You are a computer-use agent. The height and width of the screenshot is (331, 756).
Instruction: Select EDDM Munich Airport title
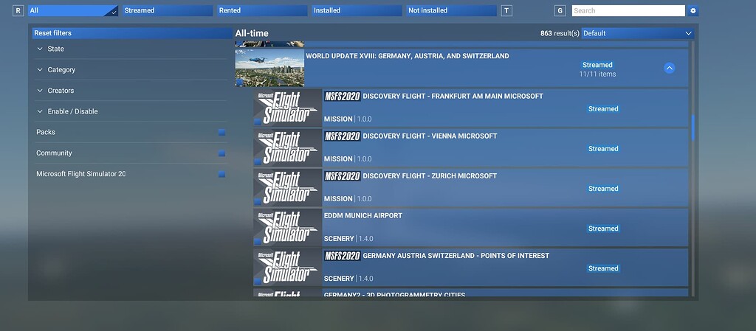[363, 216]
